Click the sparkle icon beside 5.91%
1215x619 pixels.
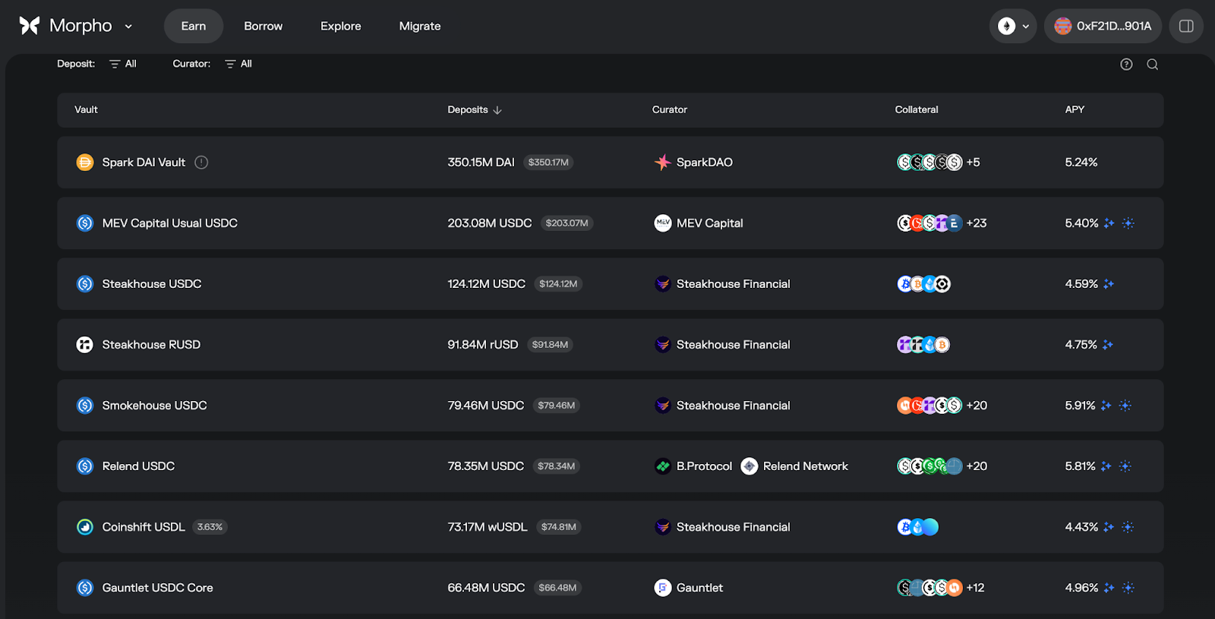tap(1106, 406)
